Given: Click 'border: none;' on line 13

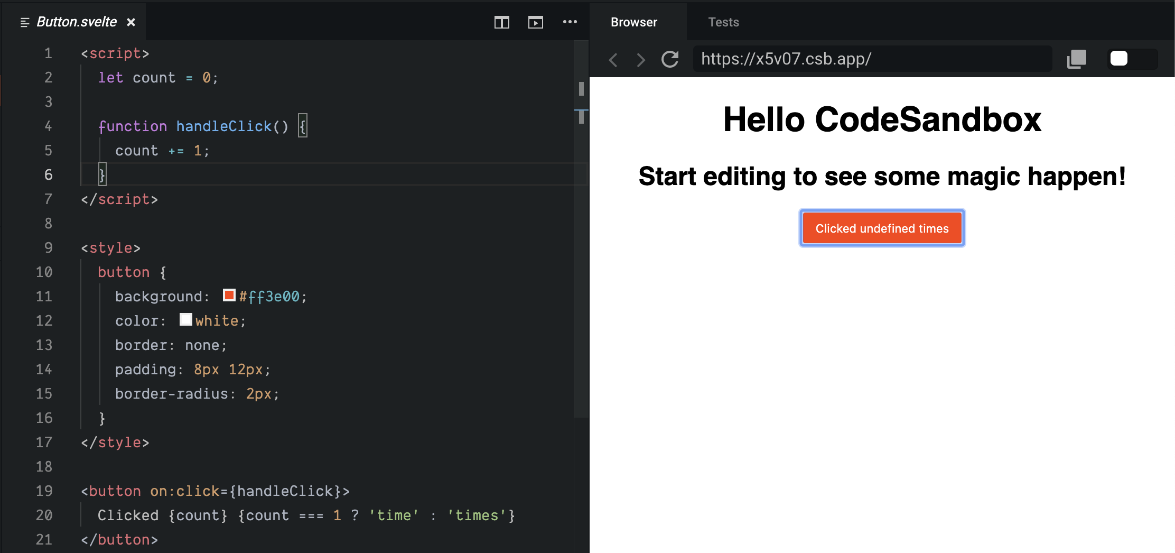Looking at the screenshot, I should tap(171, 345).
